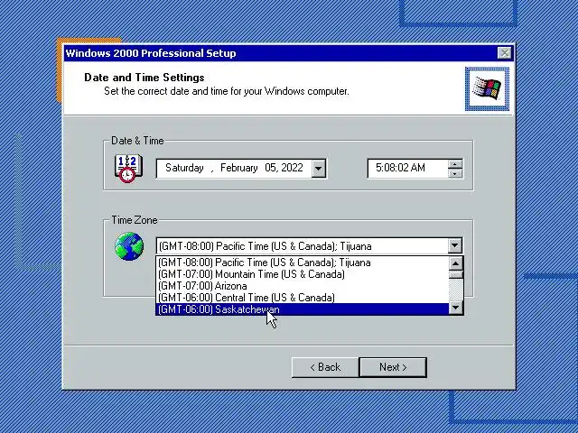Click the time zone list scroll down arrow
Image resolution: width=578 pixels, height=433 pixels.
click(x=455, y=308)
